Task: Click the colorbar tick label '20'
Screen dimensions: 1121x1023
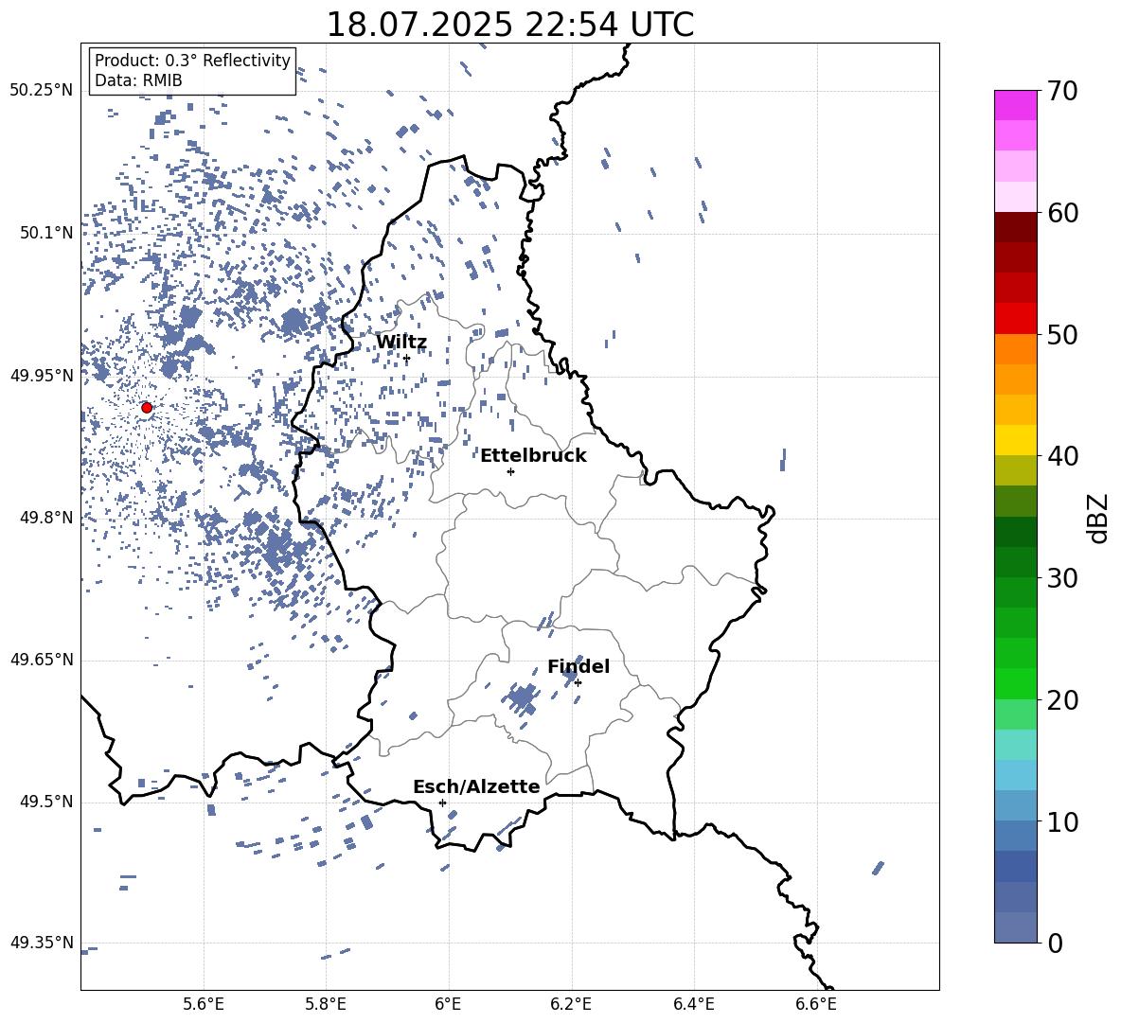Action: pos(1062,700)
